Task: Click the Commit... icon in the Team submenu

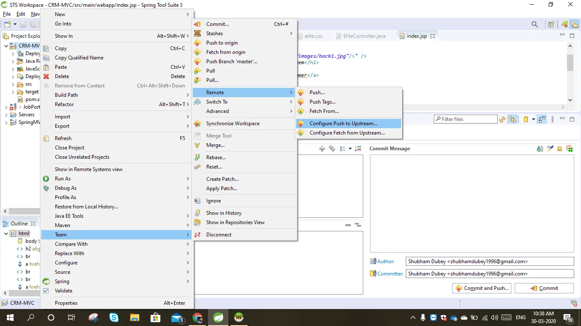Action: 197,24
